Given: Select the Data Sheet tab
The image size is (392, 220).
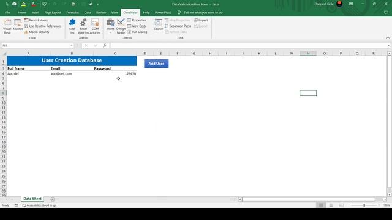Looking at the screenshot, I should pos(32,199).
